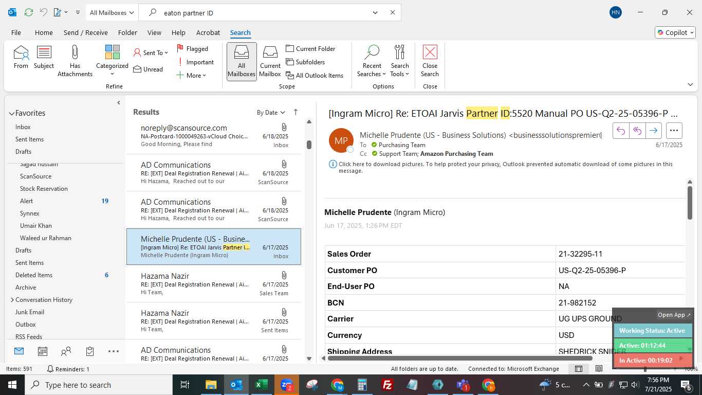The image size is (702, 395).
Task: Open the File menu tab
Action: [x=16, y=32]
